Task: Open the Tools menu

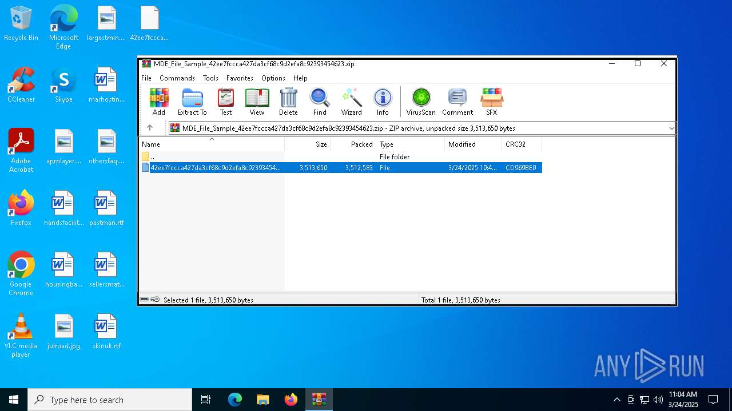Action: (210, 78)
